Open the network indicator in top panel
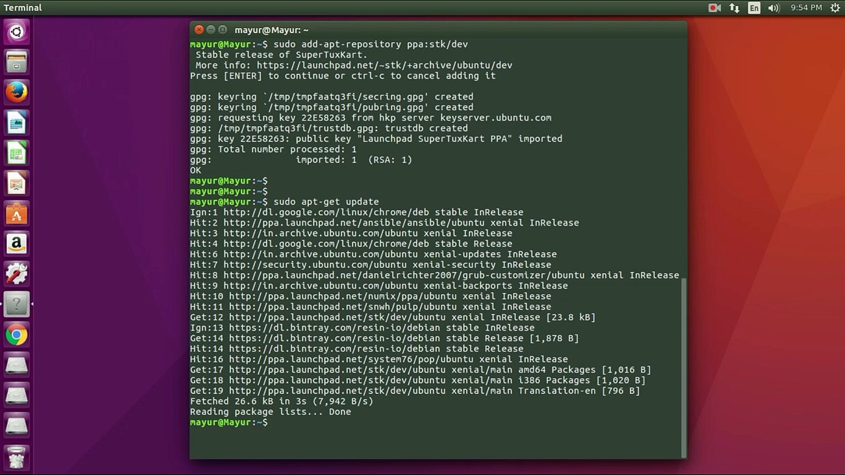This screenshot has height=475, width=845. click(734, 8)
